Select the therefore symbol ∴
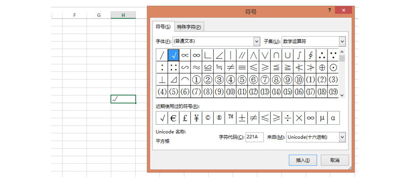Viewport: 410px width, 177px height. click(x=322, y=55)
